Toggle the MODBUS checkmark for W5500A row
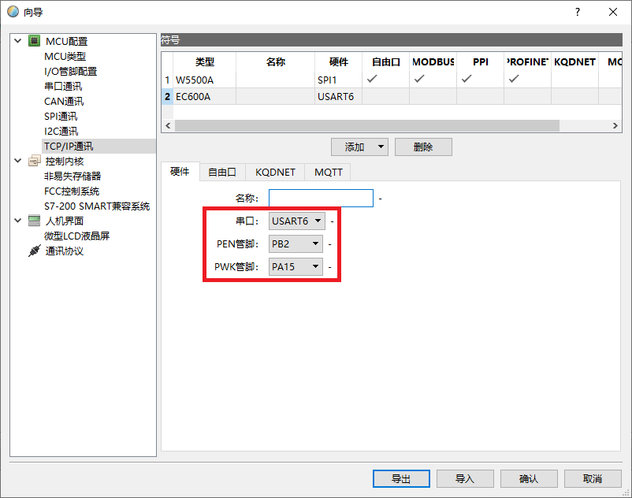The width and height of the screenshot is (632, 498). tap(420, 79)
